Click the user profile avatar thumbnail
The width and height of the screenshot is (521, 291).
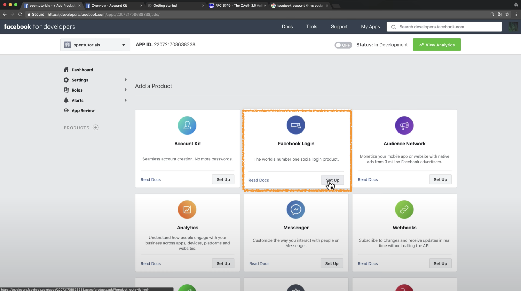[513, 27]
